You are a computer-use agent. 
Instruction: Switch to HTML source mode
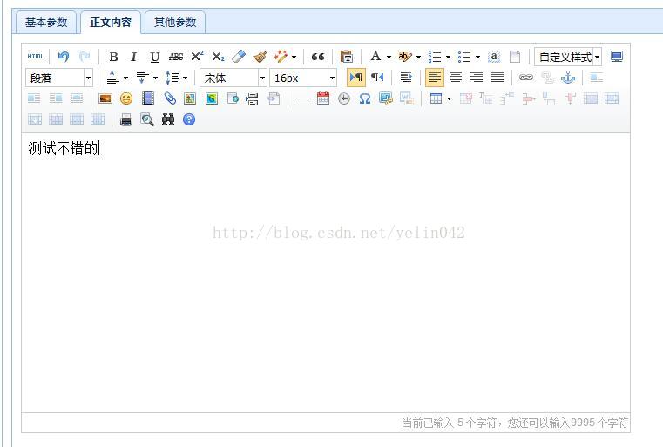click(35, 57)
